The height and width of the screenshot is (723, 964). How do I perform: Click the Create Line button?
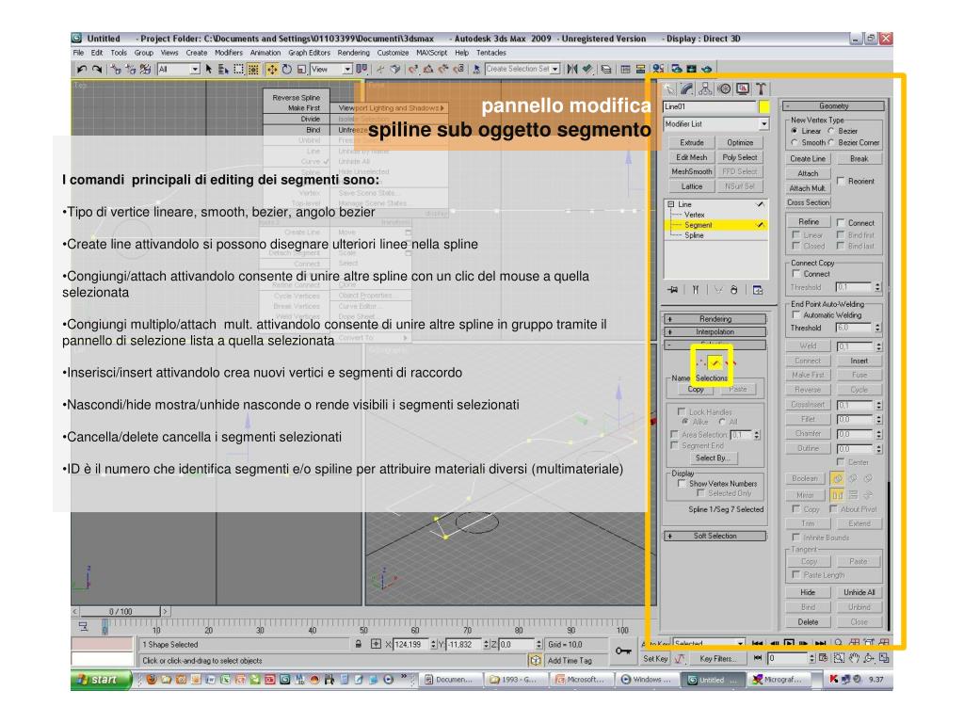(808, 158)
